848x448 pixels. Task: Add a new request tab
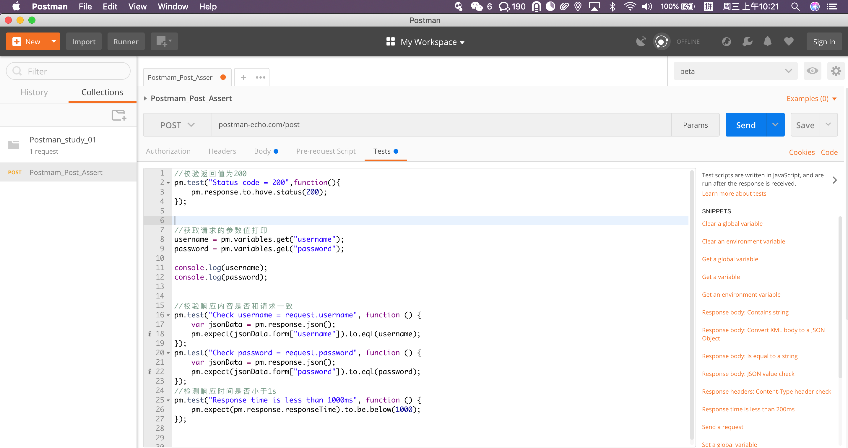tap(243, 77)
